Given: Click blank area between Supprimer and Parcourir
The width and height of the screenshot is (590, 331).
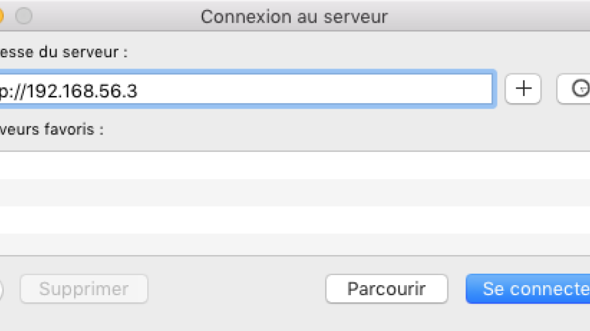Looking at the screenshot, I should pos(237,289).
